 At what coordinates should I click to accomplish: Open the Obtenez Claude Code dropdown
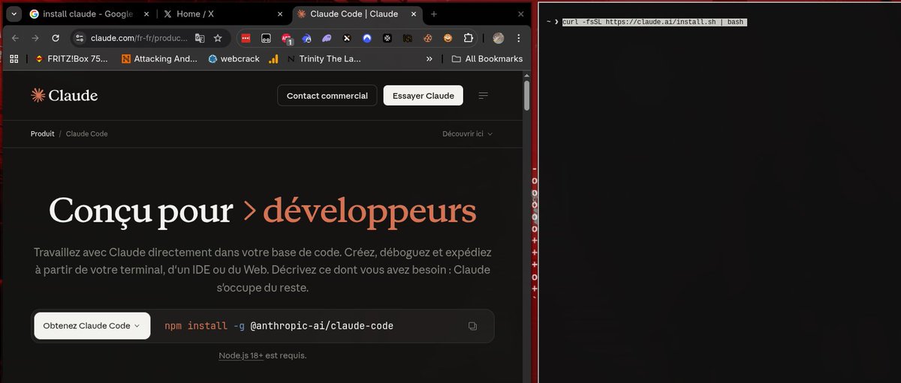(x=92, y=326)
